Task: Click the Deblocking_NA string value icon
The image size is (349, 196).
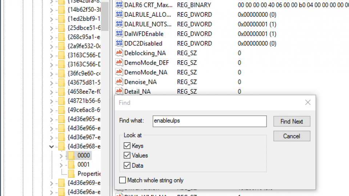Action: pos(119,53)
